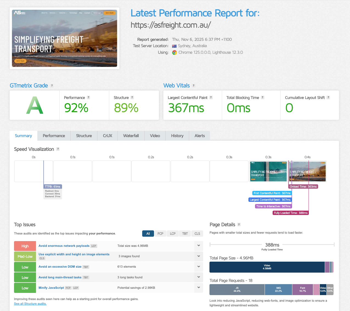Viewport: 350px width, 311px height.
Task: Click the Page Details question mark
Action: coord(239,225)
